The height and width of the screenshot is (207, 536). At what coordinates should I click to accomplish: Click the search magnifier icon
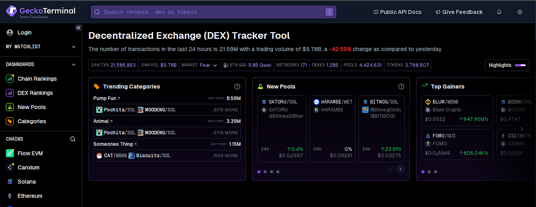(x=97, y=12)
